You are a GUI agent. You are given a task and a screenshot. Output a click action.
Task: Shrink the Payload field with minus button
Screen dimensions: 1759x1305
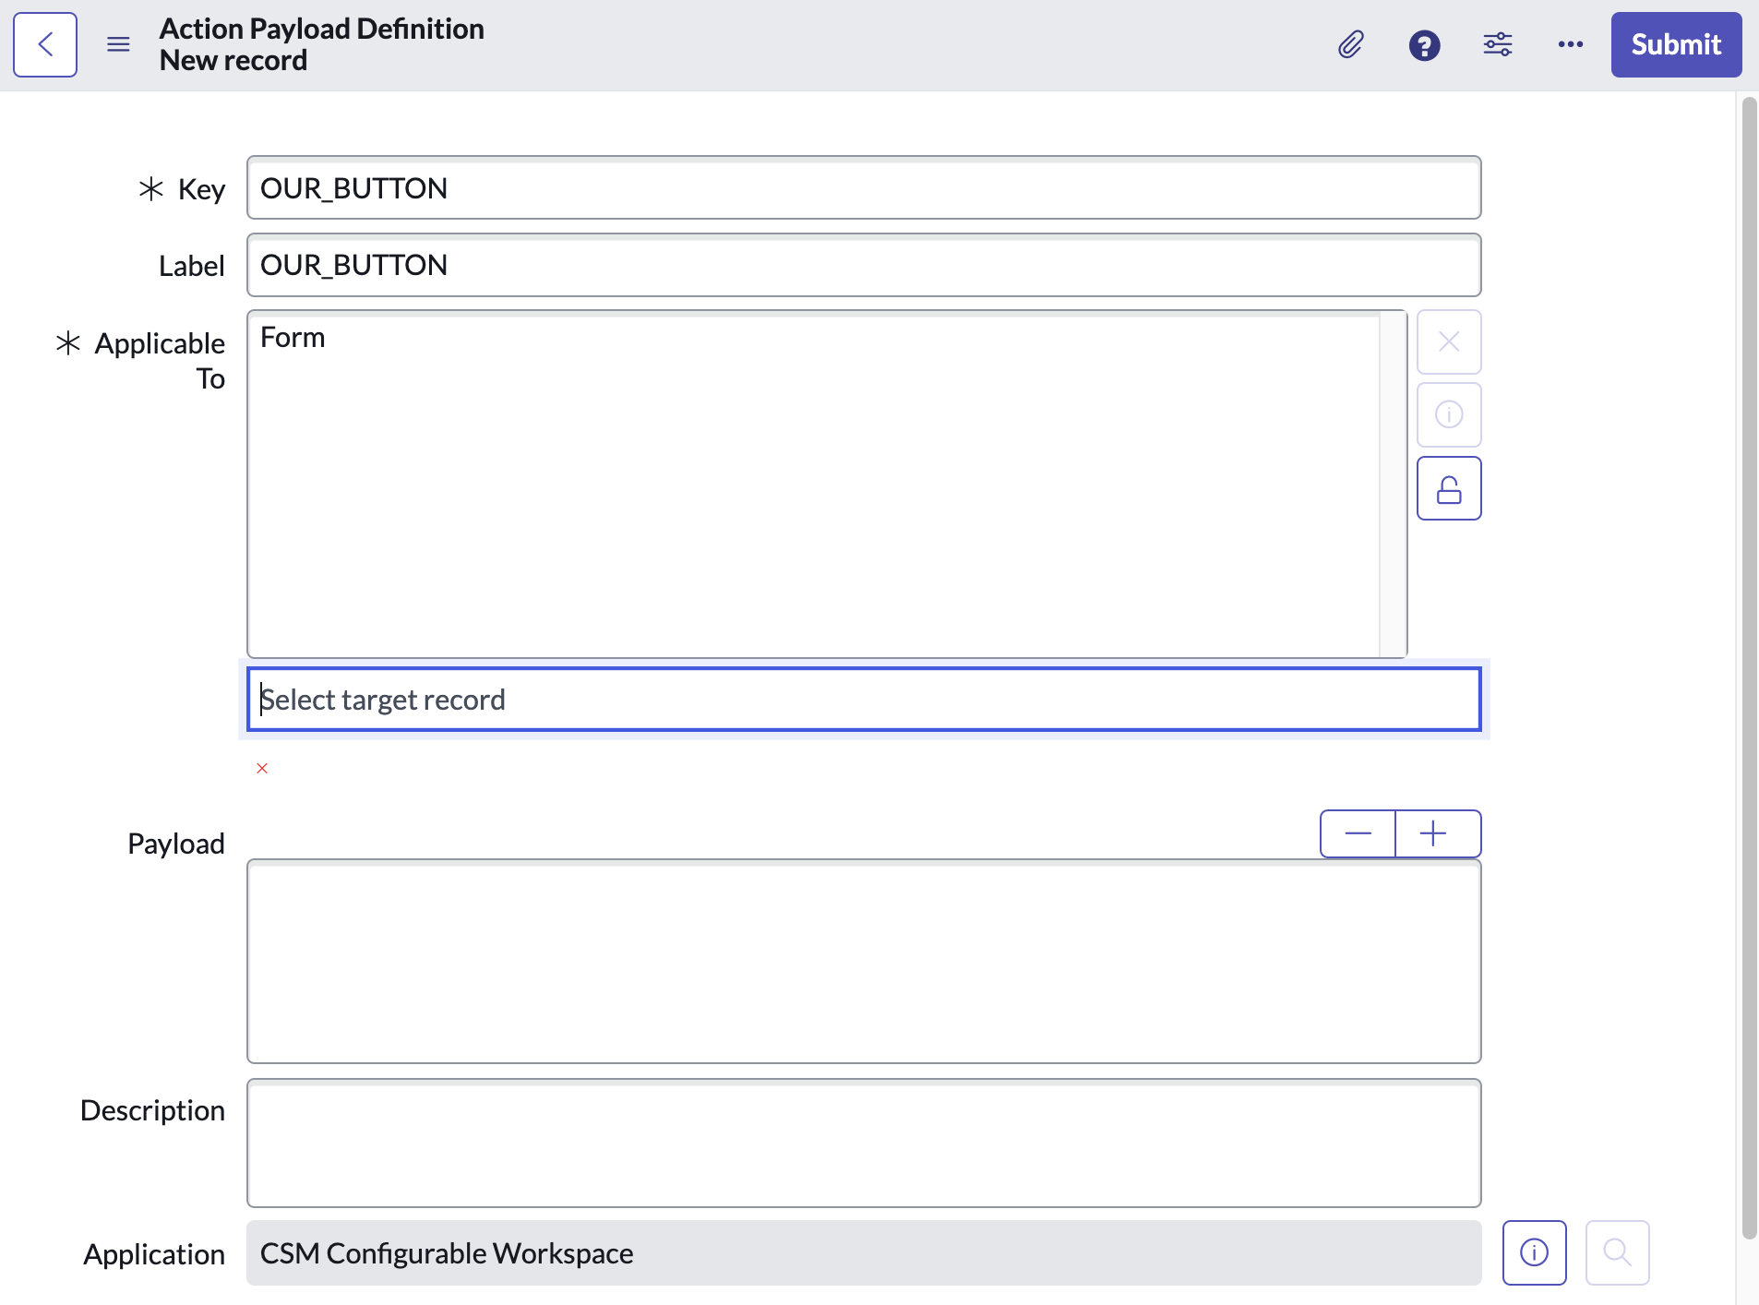coord(1358,834)
